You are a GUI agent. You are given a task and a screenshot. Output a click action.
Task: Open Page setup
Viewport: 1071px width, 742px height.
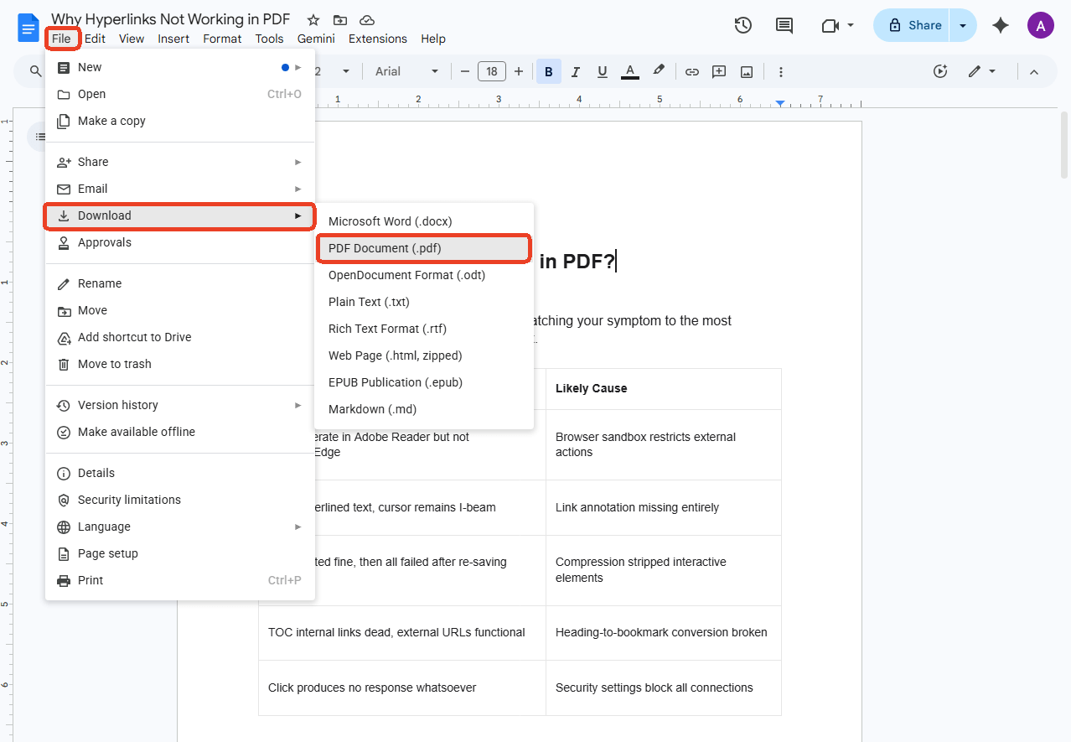click(x=180, y=553)
